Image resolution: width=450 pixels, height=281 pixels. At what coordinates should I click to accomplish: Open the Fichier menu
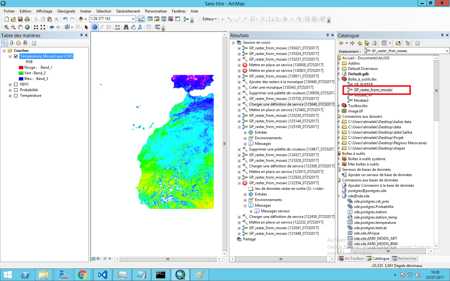(x=9, y=11)
